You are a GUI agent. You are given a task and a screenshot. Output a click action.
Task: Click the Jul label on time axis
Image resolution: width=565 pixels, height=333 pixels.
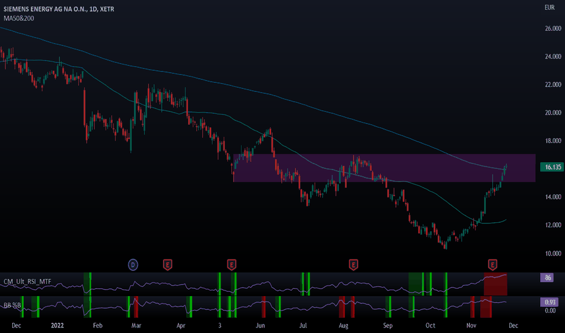click(303, 326)
